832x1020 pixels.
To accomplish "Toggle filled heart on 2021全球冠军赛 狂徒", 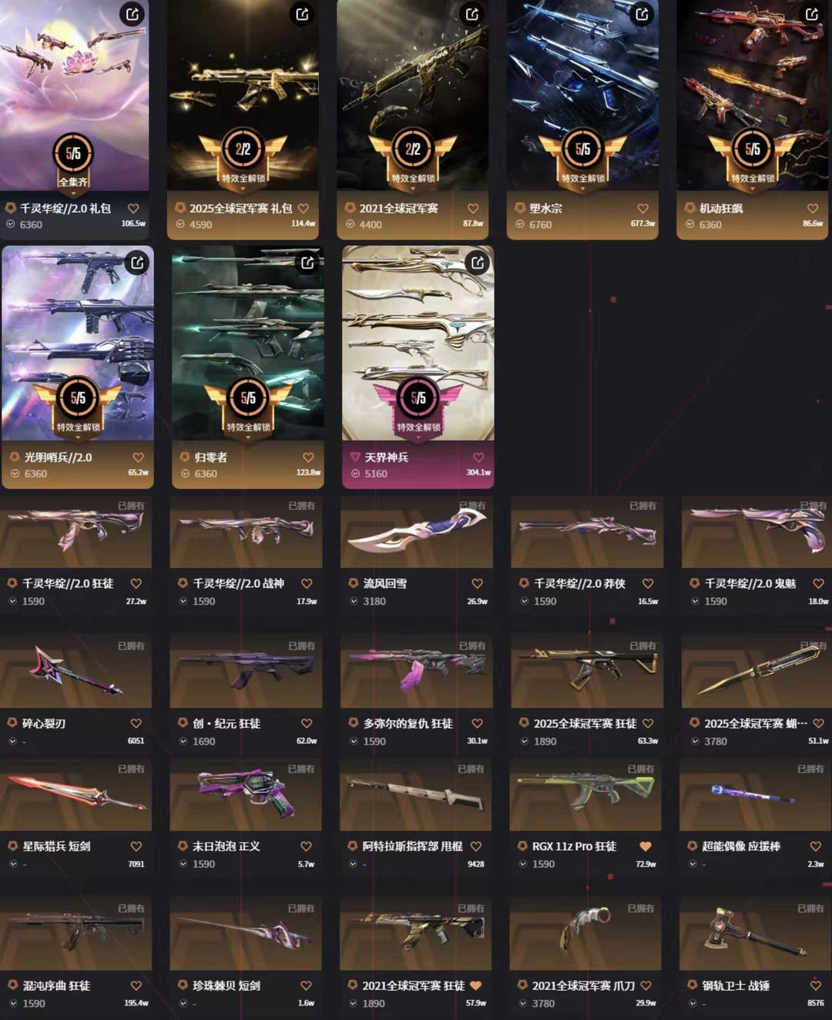I will pyautogui.click(x=475, y=985).
